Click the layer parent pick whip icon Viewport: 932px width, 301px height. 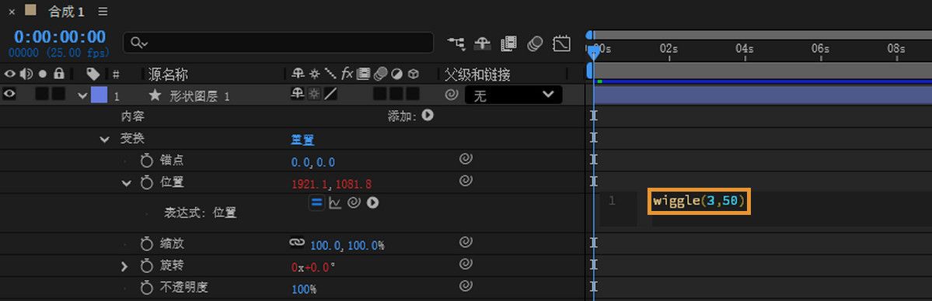(x=451, y=95)
